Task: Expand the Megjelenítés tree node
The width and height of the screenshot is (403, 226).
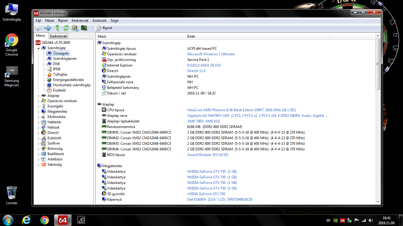Action: (38, 112)
